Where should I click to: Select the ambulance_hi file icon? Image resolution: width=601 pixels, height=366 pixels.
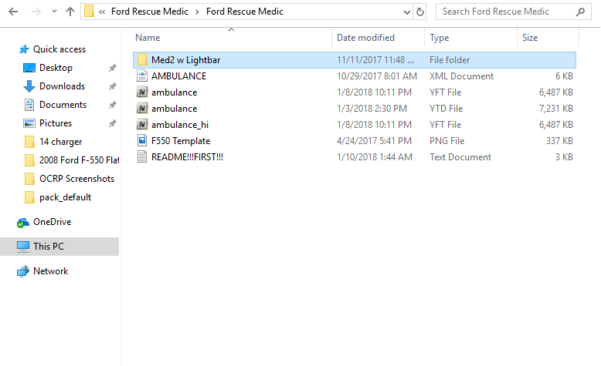pyautogui.click(x=142, y=125)
